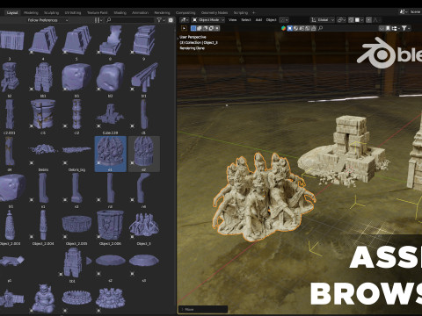This screenshot has width=422, height=316.
Task: Click the proportional falloff curve icon
Action: 376,20
